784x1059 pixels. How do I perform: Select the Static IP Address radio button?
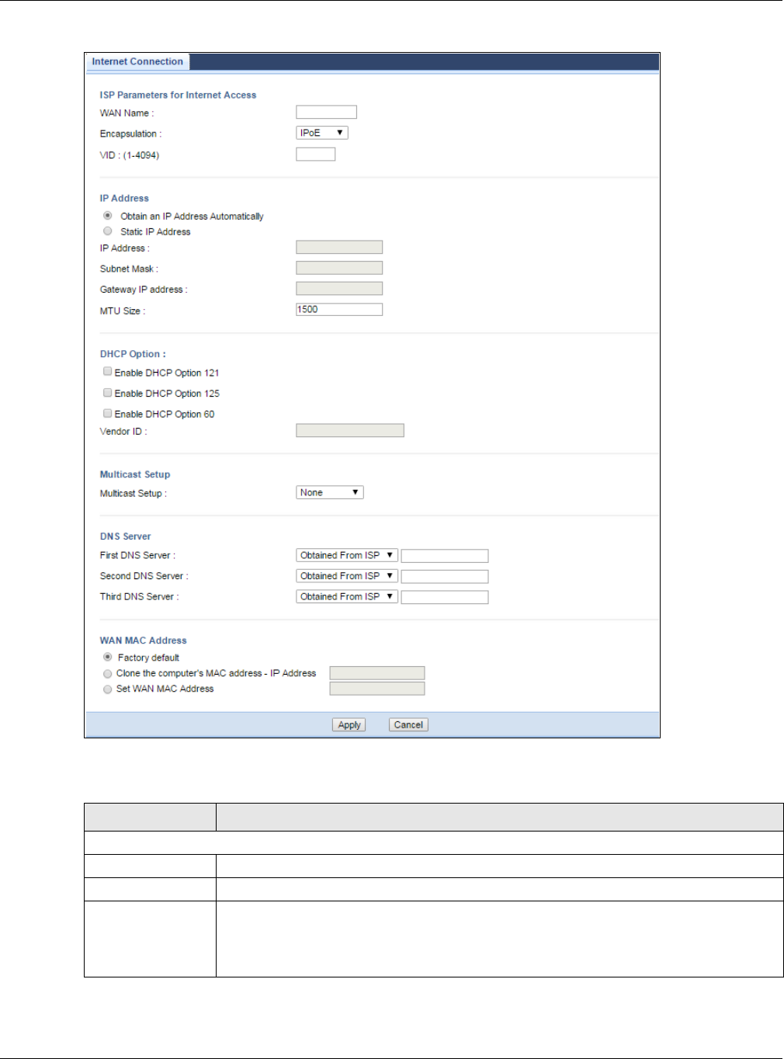[x=108, y=231]
